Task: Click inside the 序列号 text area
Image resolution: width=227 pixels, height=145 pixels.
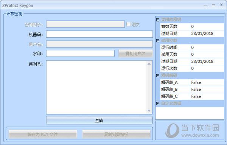Action: click(96, 87)
